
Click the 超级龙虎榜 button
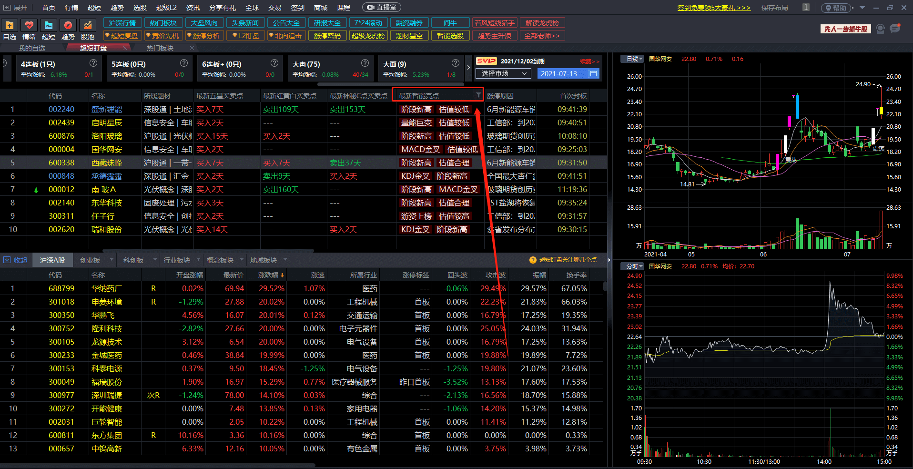coord(368,36)
